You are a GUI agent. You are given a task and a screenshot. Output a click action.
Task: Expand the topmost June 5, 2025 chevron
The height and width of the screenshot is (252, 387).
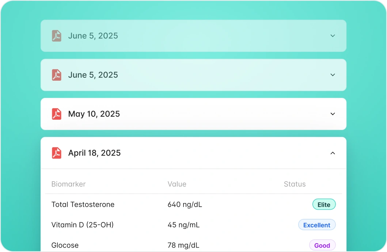click(333, 36)
